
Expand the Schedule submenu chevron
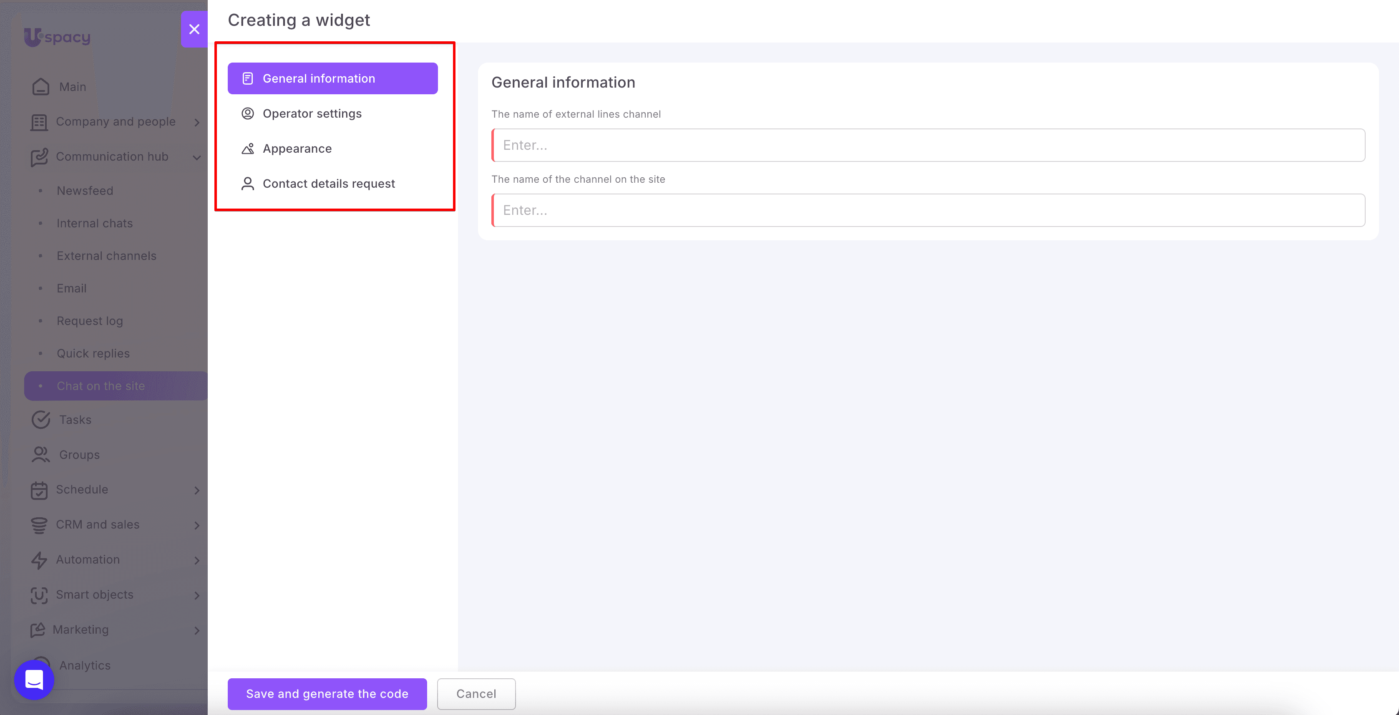click(x=196, y=490)
